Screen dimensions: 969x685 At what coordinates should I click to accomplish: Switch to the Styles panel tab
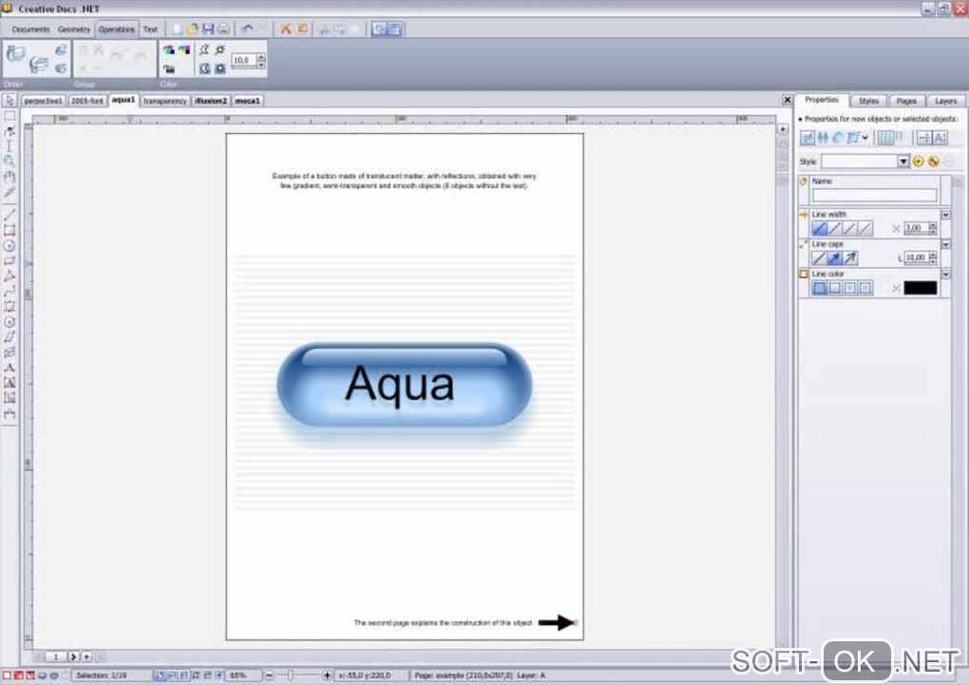(868, 101)
